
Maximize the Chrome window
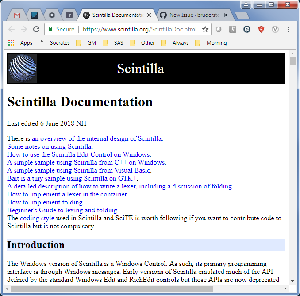(x=271, y=4)
